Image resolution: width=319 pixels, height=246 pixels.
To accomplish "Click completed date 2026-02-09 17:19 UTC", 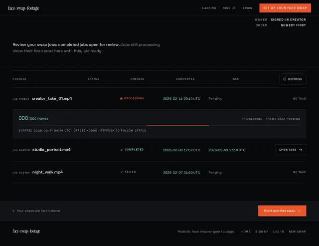I will [227, 150].
